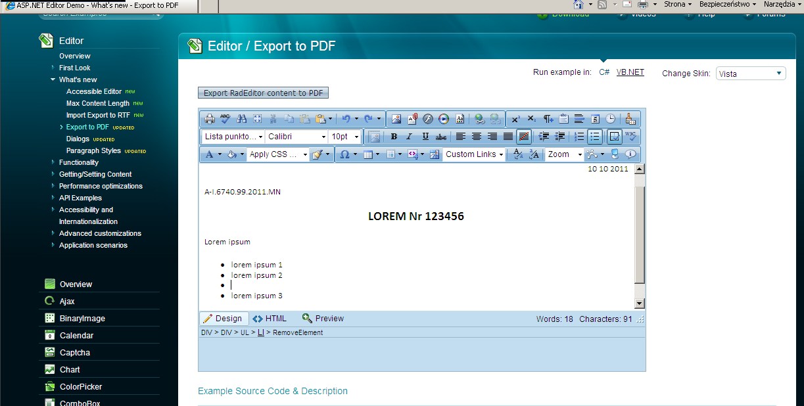
Task: Open the browser Bezpieczeństwo menu
Action: tap(728, 4)
